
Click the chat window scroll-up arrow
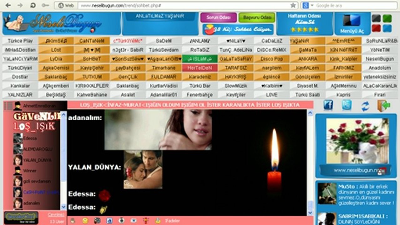310,113
